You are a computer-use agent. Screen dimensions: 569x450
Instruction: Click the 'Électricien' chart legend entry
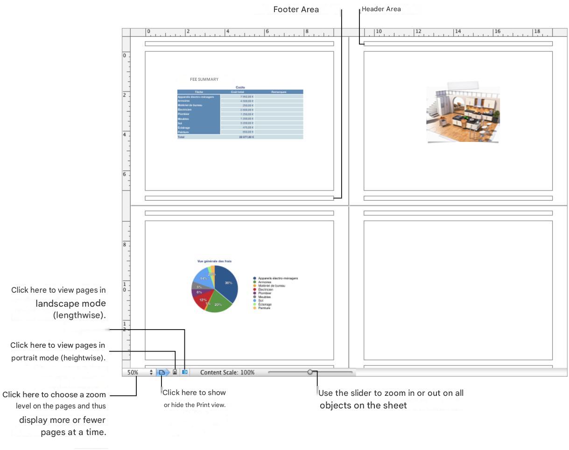click(263, 289)
